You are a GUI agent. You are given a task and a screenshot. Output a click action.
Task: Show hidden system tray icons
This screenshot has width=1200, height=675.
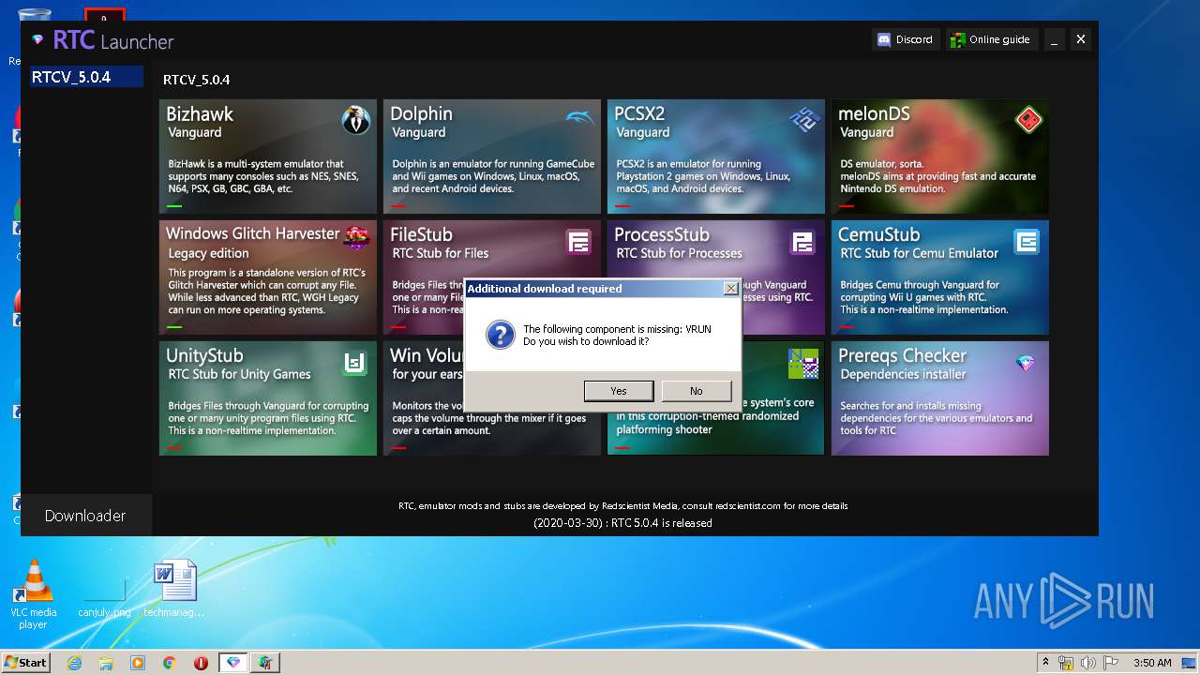(1045, 663)
